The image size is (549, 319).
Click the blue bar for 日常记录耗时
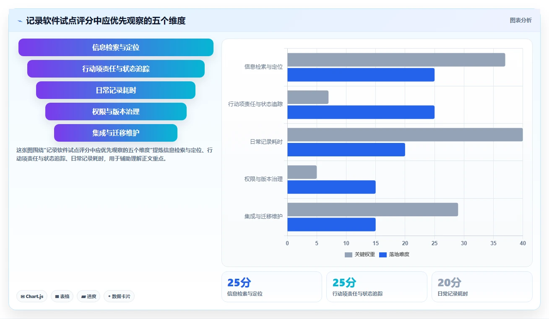[346, 150]
